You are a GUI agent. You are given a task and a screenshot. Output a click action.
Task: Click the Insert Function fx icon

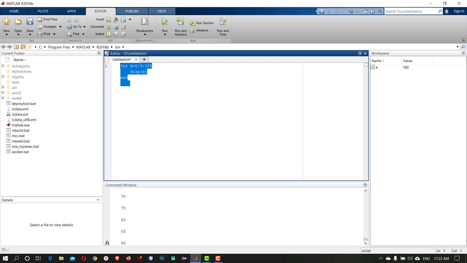click(116, 19)
